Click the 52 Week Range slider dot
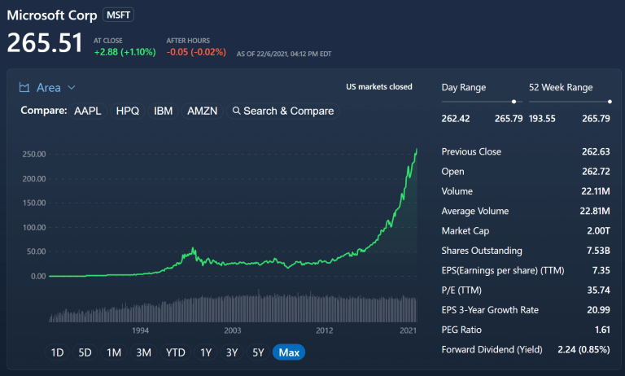Viewport: 625px width, 376px height. point(609,102)
